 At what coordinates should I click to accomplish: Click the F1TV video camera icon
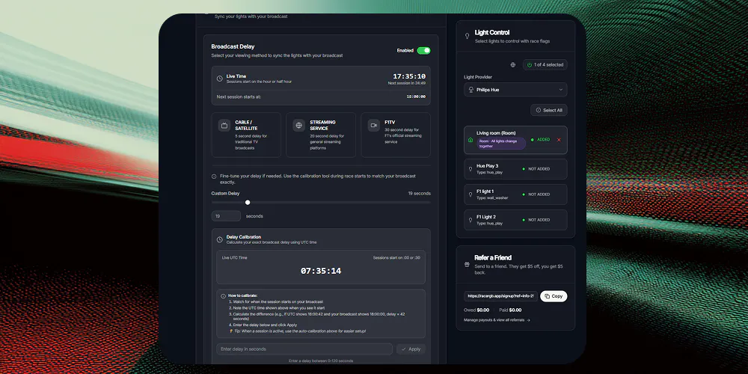(x=374, y=126)
